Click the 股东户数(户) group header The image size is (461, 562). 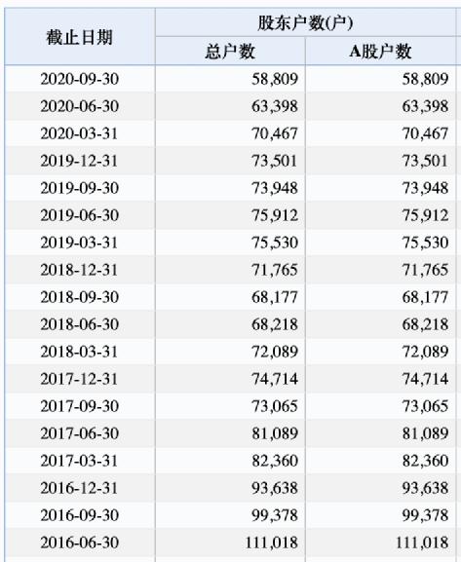(305, 23)
